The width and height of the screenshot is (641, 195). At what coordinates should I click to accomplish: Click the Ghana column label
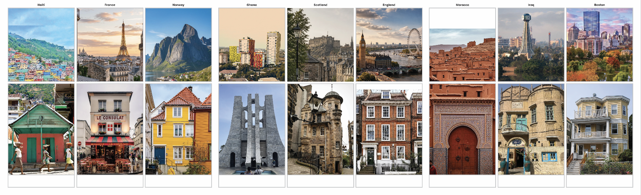[252, 5]
